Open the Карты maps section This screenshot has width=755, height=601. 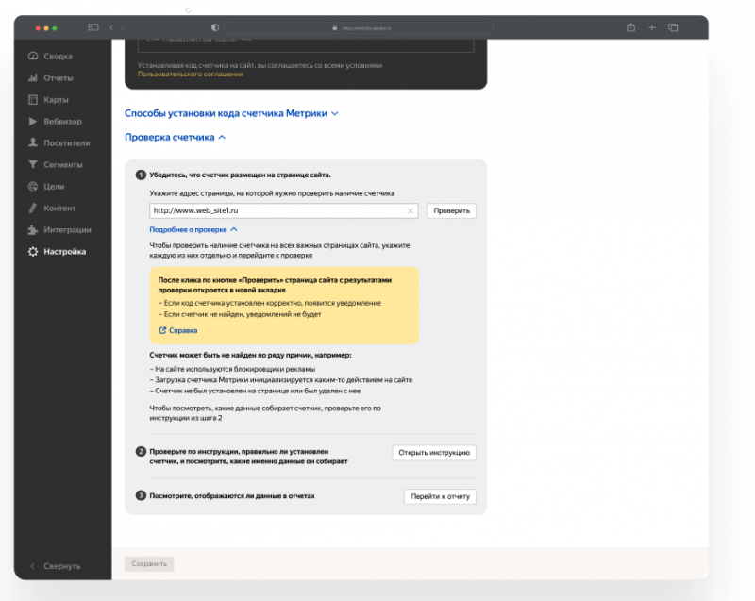pyautogui.click(x=55, y=99)
